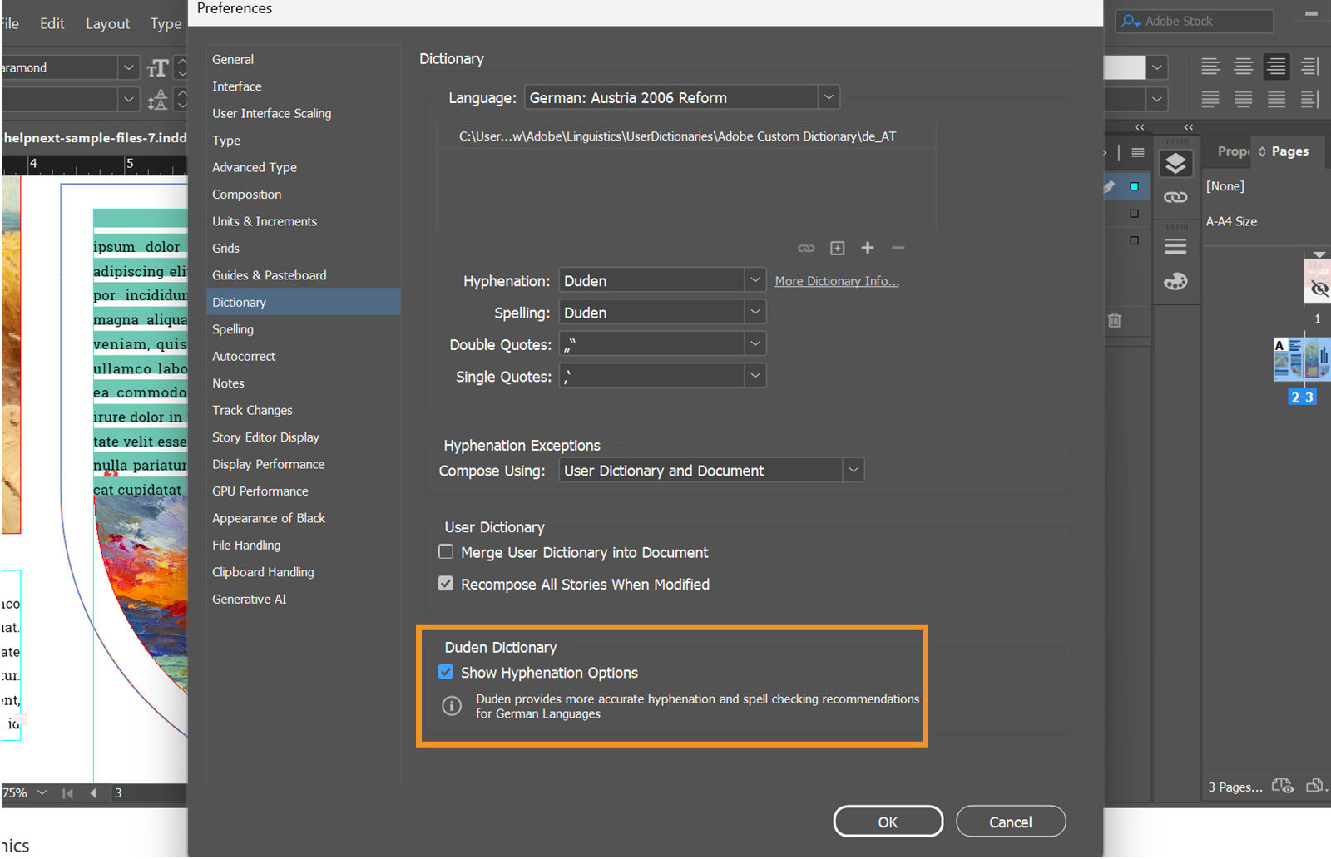Open the Compose Using dropdown
Image resolution: width=1331 pixels, height=859 pixels.
coord(711,470)
